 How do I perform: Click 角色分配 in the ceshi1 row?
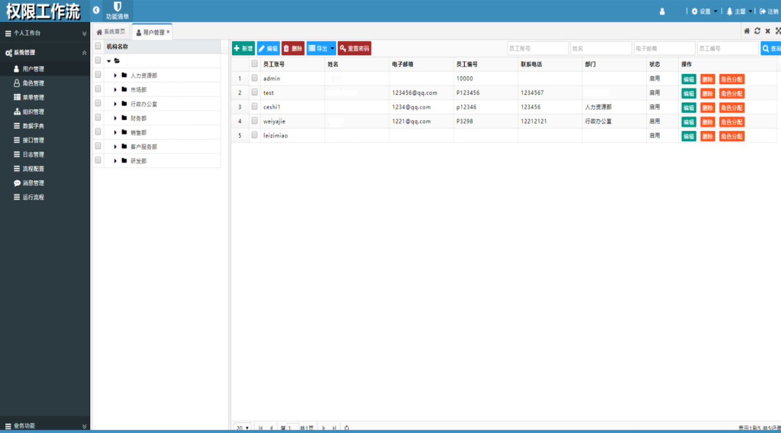(x=732, y=108)
